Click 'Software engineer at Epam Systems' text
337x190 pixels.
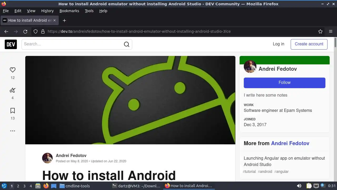point(278,111)
